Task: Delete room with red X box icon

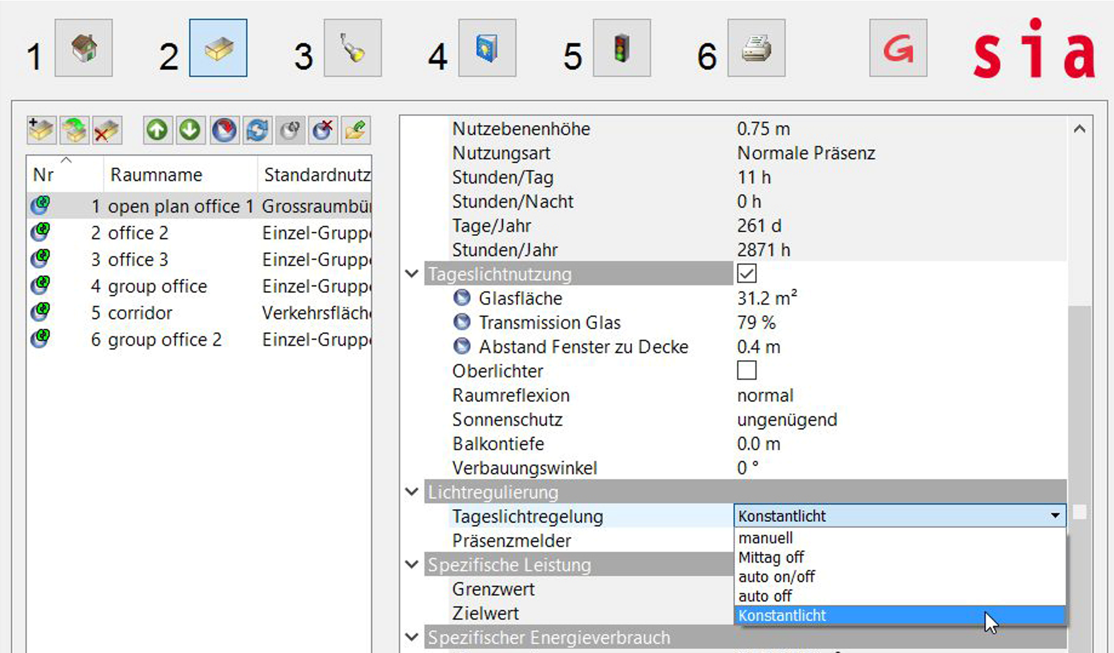Action: [107, 130]
